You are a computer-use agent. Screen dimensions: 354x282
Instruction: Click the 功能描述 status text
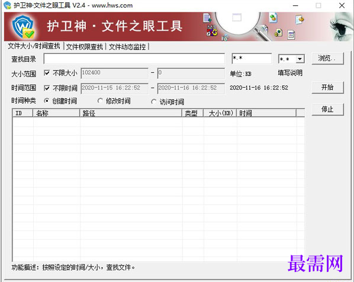73,268
